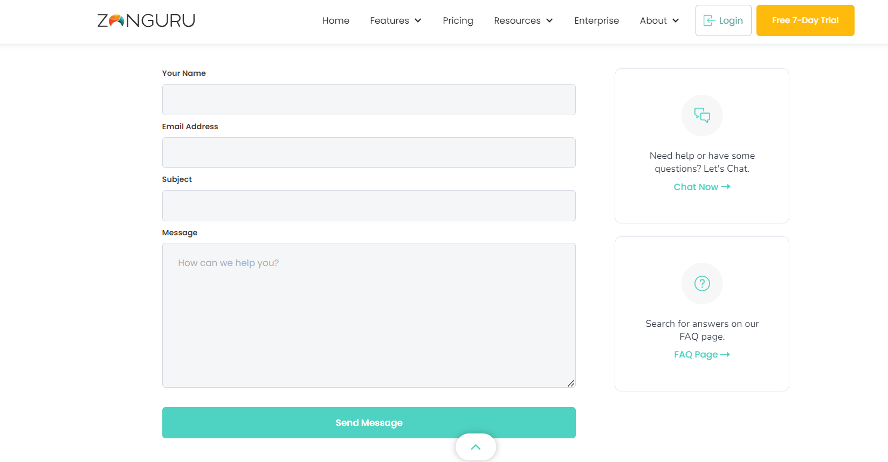Screen dimensions: 888x462
Task: Open the About dropdown menu
Action: click(659, 20)
